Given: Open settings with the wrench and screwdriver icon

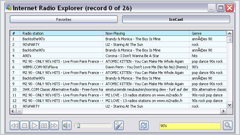Looking at the screenshot, I should pos(119,125).
